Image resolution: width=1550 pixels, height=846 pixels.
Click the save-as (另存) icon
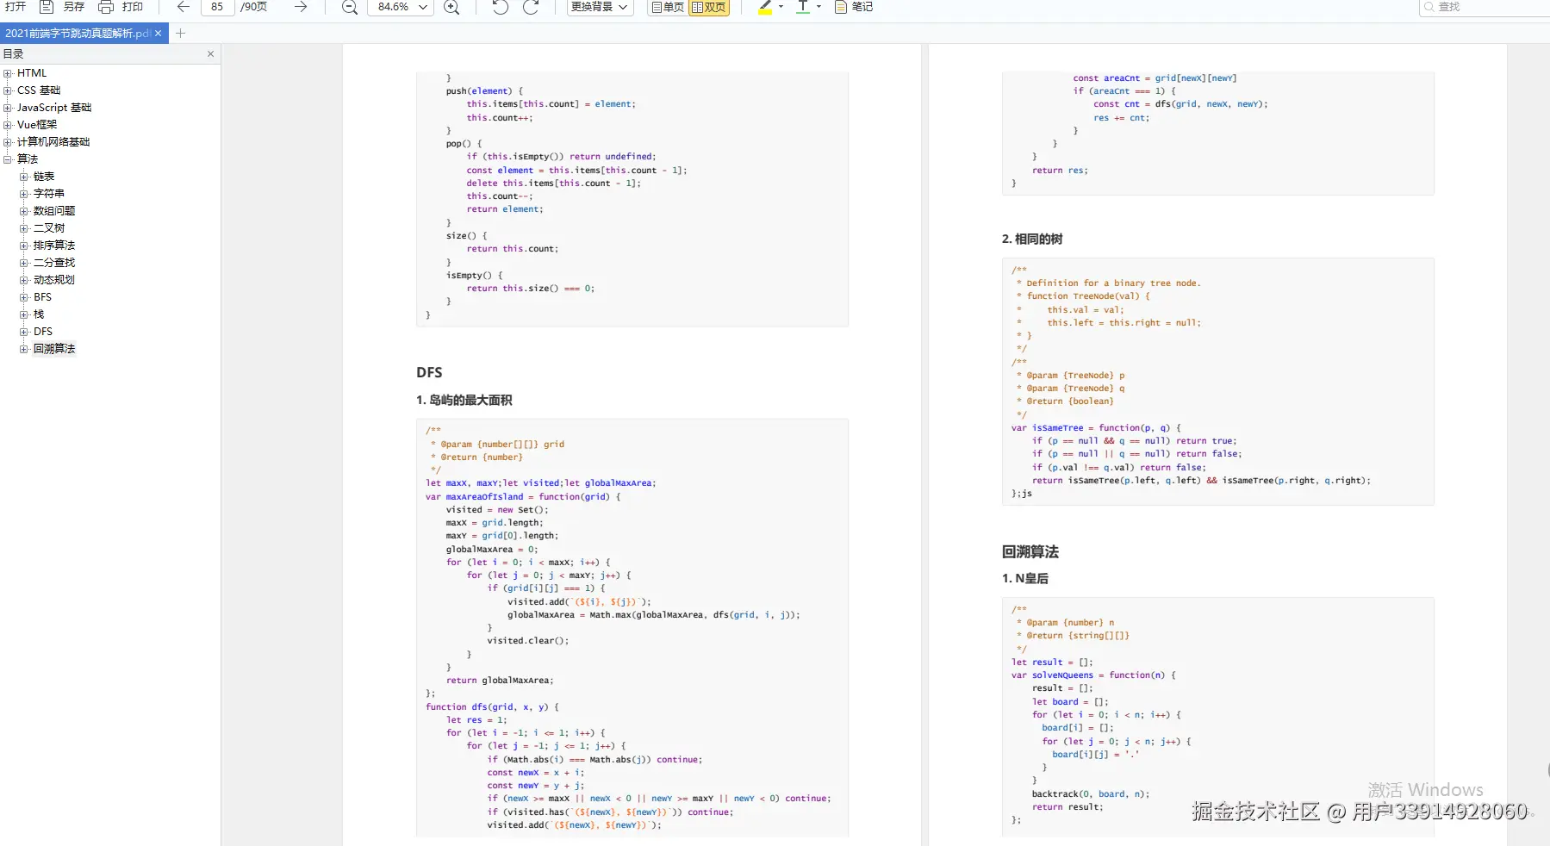tap(47, 7)
